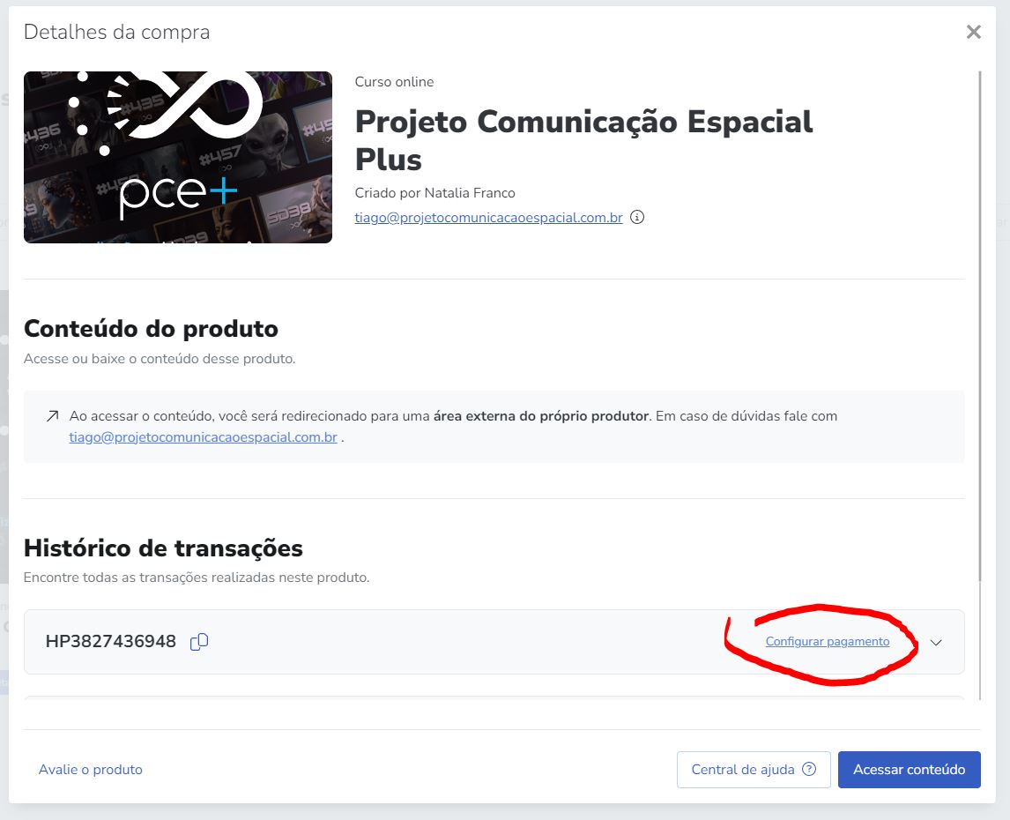
Task: Click the Criado por Natalia Franco text
Action: (x=434, y=193)
